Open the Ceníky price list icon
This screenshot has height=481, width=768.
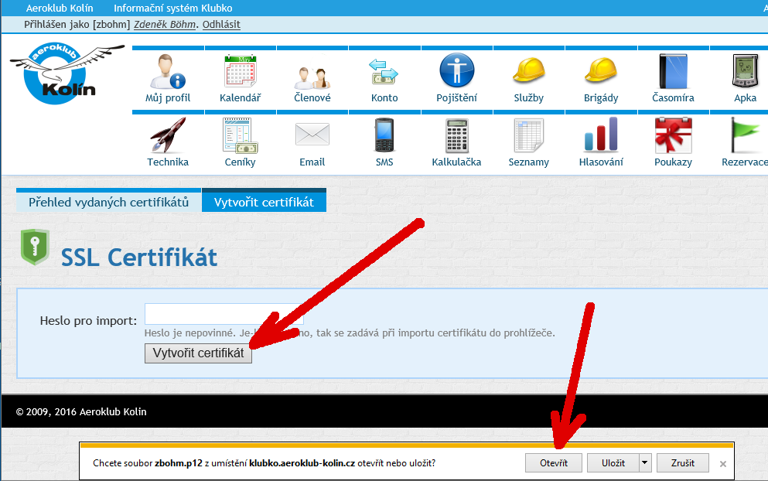[x=240, y=136]
